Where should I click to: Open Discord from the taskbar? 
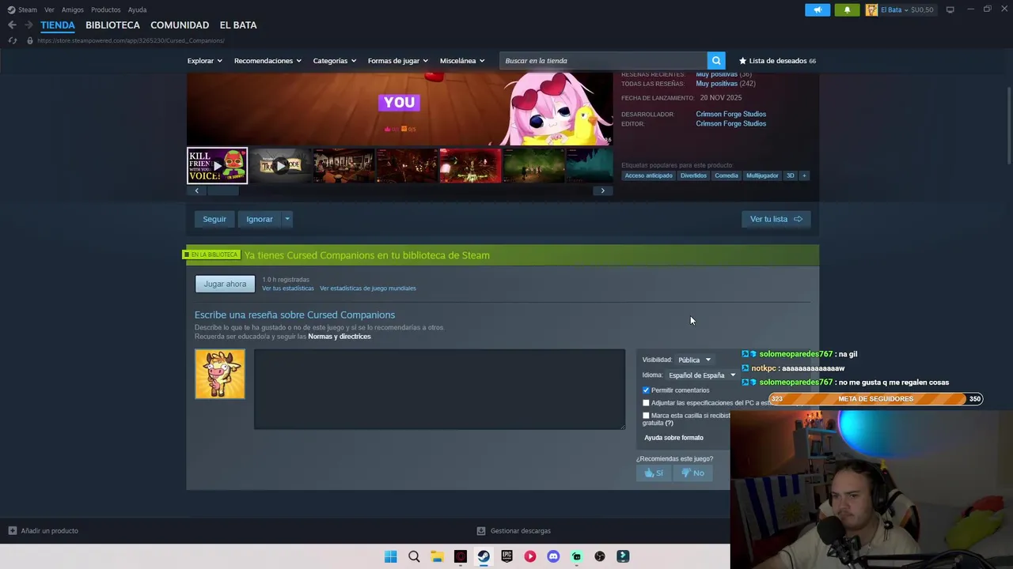[553, 556]
